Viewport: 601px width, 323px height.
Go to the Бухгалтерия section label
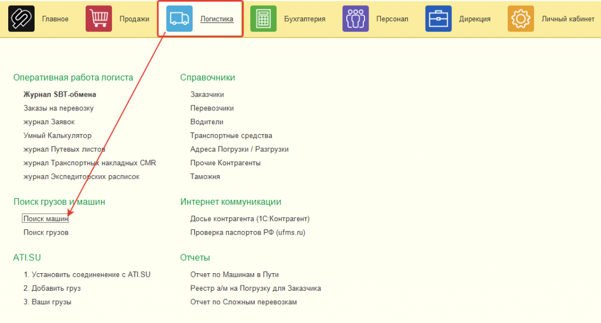click(305, 19)
